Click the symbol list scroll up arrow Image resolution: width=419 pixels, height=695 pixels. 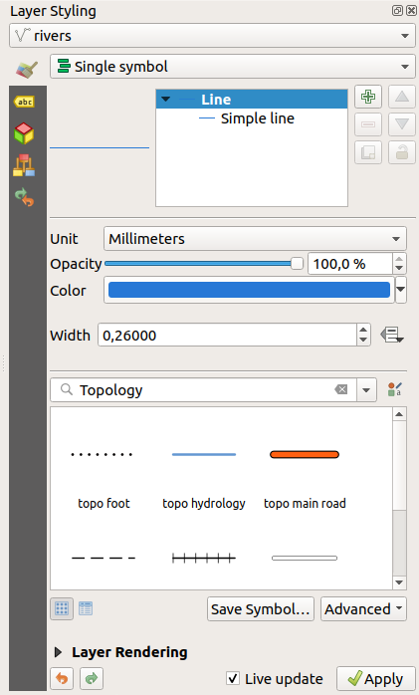(399, 414)
